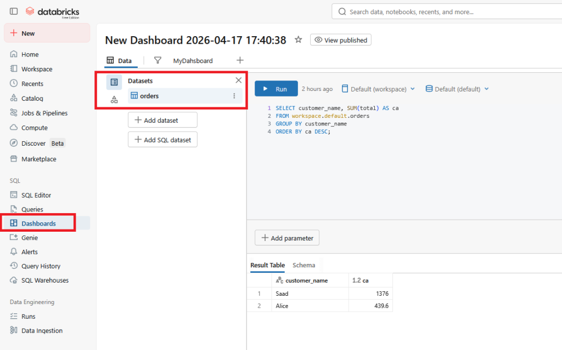Viewport: 562px width, 350px height.
Task: Click the Add SQL dataset button
Action: [x=162, y=140]
